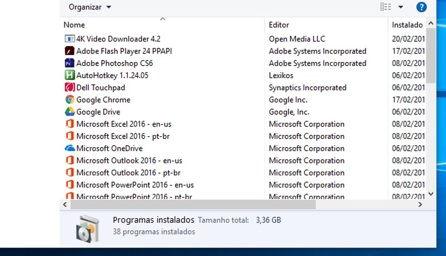Change view with the list layout icon
The width and height of the screenshot is (446, 256).
tap(386, 7)
